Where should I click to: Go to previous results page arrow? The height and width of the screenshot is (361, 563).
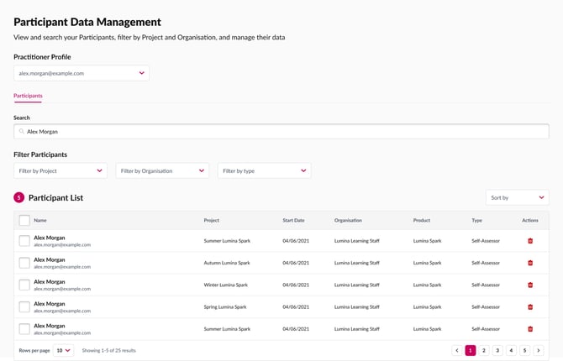tap(457, 350)
